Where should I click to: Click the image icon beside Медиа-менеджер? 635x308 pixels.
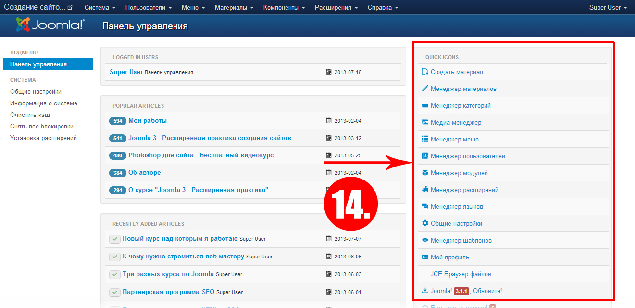coord(425,122)
